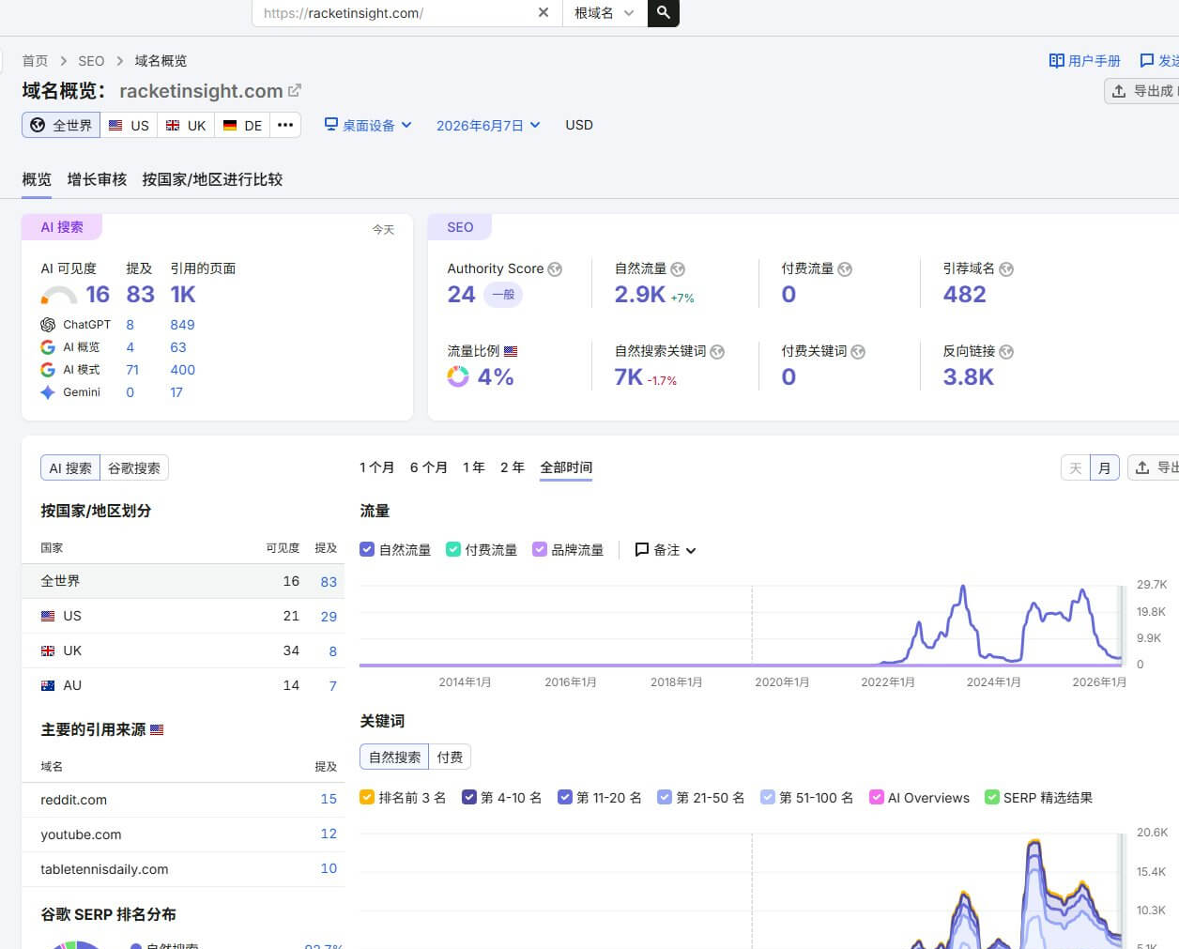Viewport: 1179px width, 949px height.
Task: Select the DE flag filter
Action: pyautogui.click(x=242, y=125)
